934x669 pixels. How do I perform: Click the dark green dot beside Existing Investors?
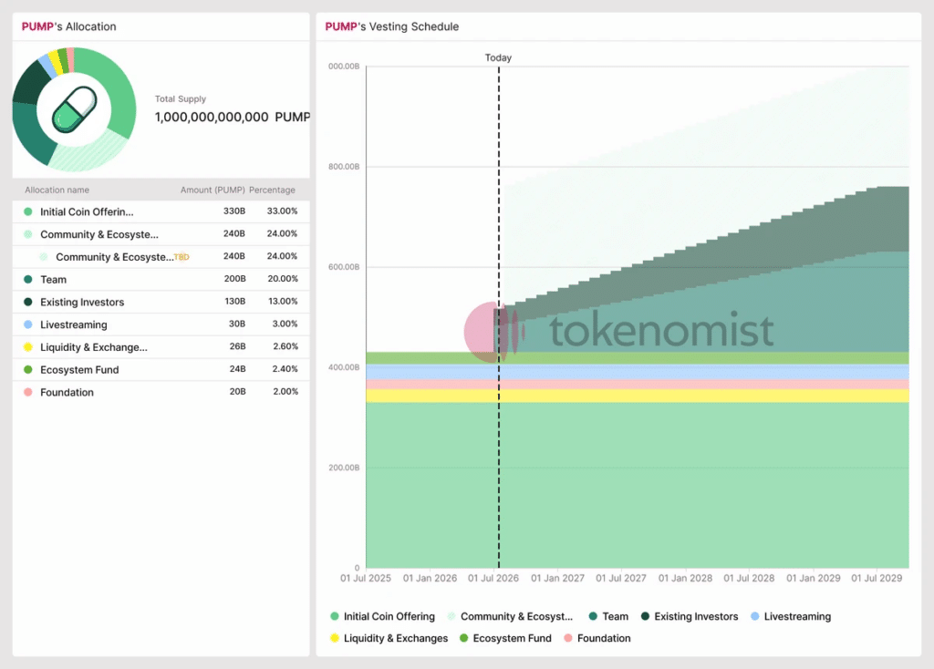pos(28,302)
